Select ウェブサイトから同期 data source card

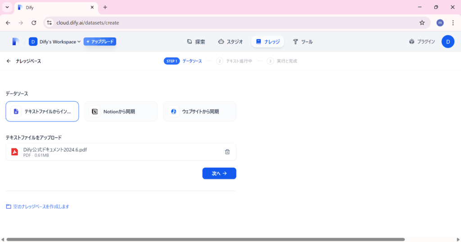[200, 112]
